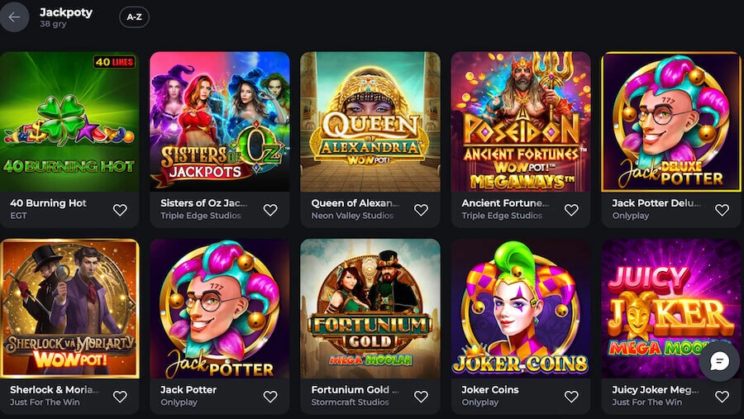Select Poseidon Ancient Fortunes Megaways thumbnail
The image size is (744, 419).
tap(521, 121)
